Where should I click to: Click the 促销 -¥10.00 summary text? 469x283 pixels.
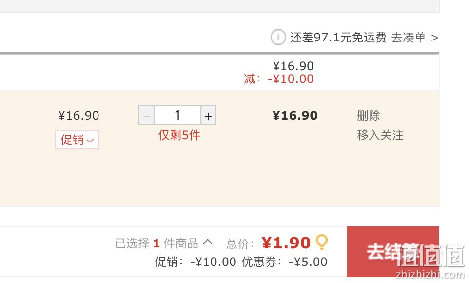[x=195, y=262]
